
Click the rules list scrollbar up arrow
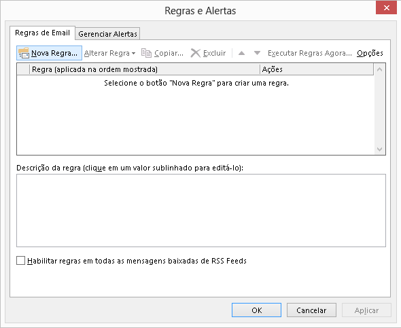tap(379, 69)
